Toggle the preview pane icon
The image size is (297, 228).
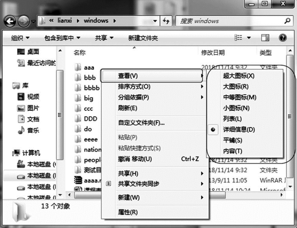click(265, 38)
